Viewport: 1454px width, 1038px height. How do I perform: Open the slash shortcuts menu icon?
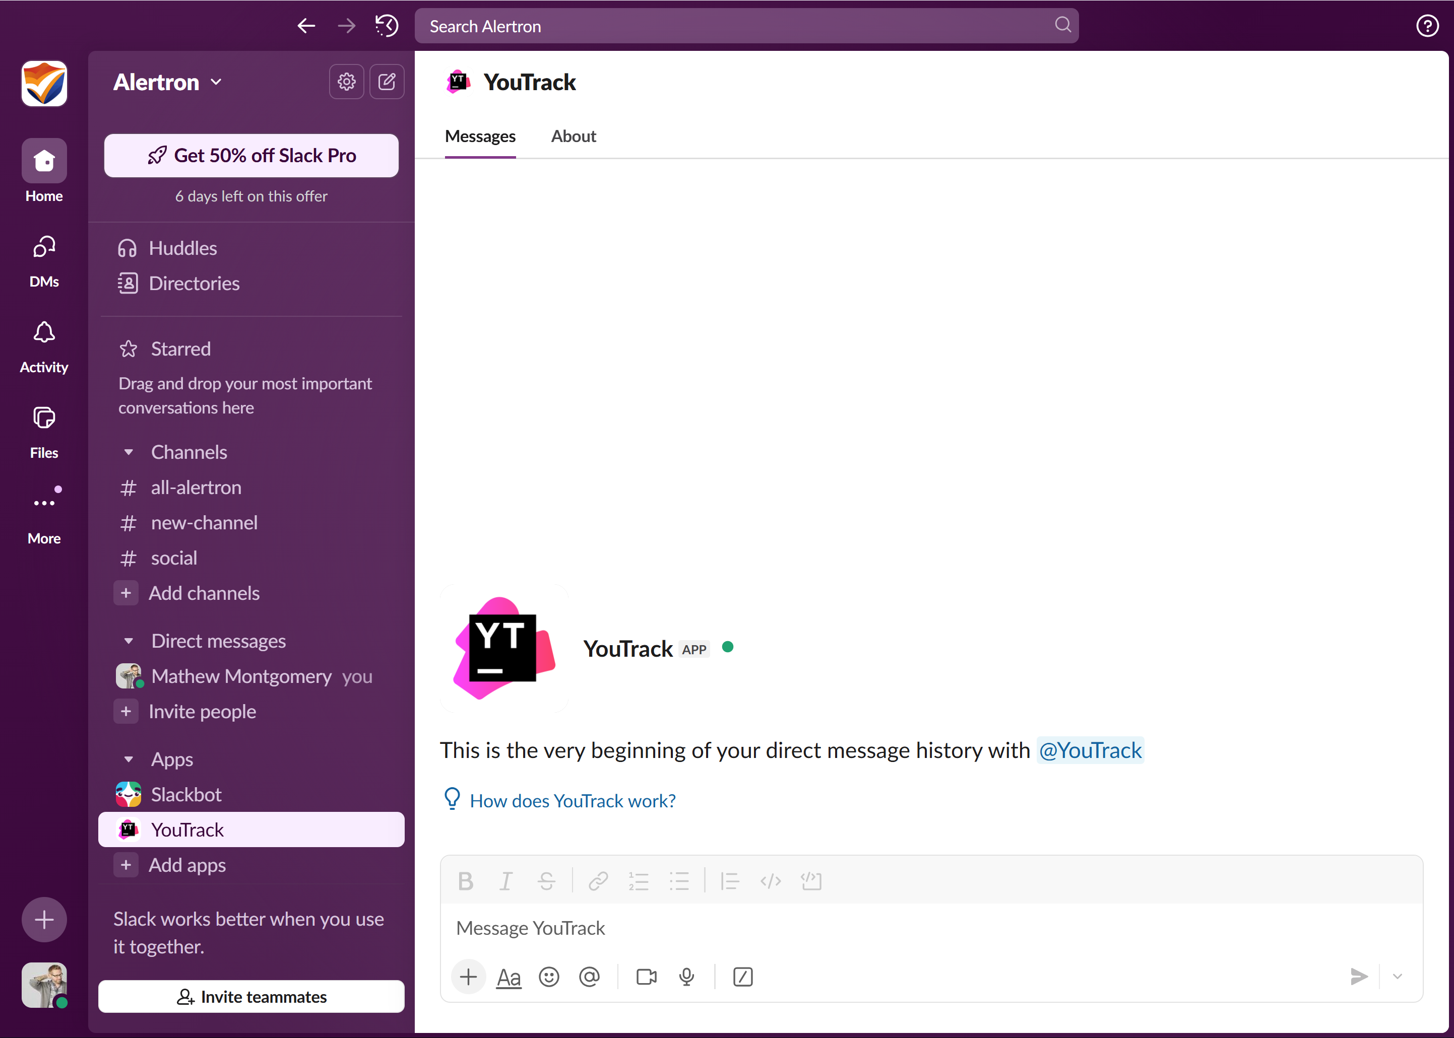point(743,977)
